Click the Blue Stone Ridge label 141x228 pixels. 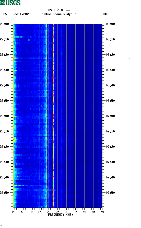[x=59, y=14]
